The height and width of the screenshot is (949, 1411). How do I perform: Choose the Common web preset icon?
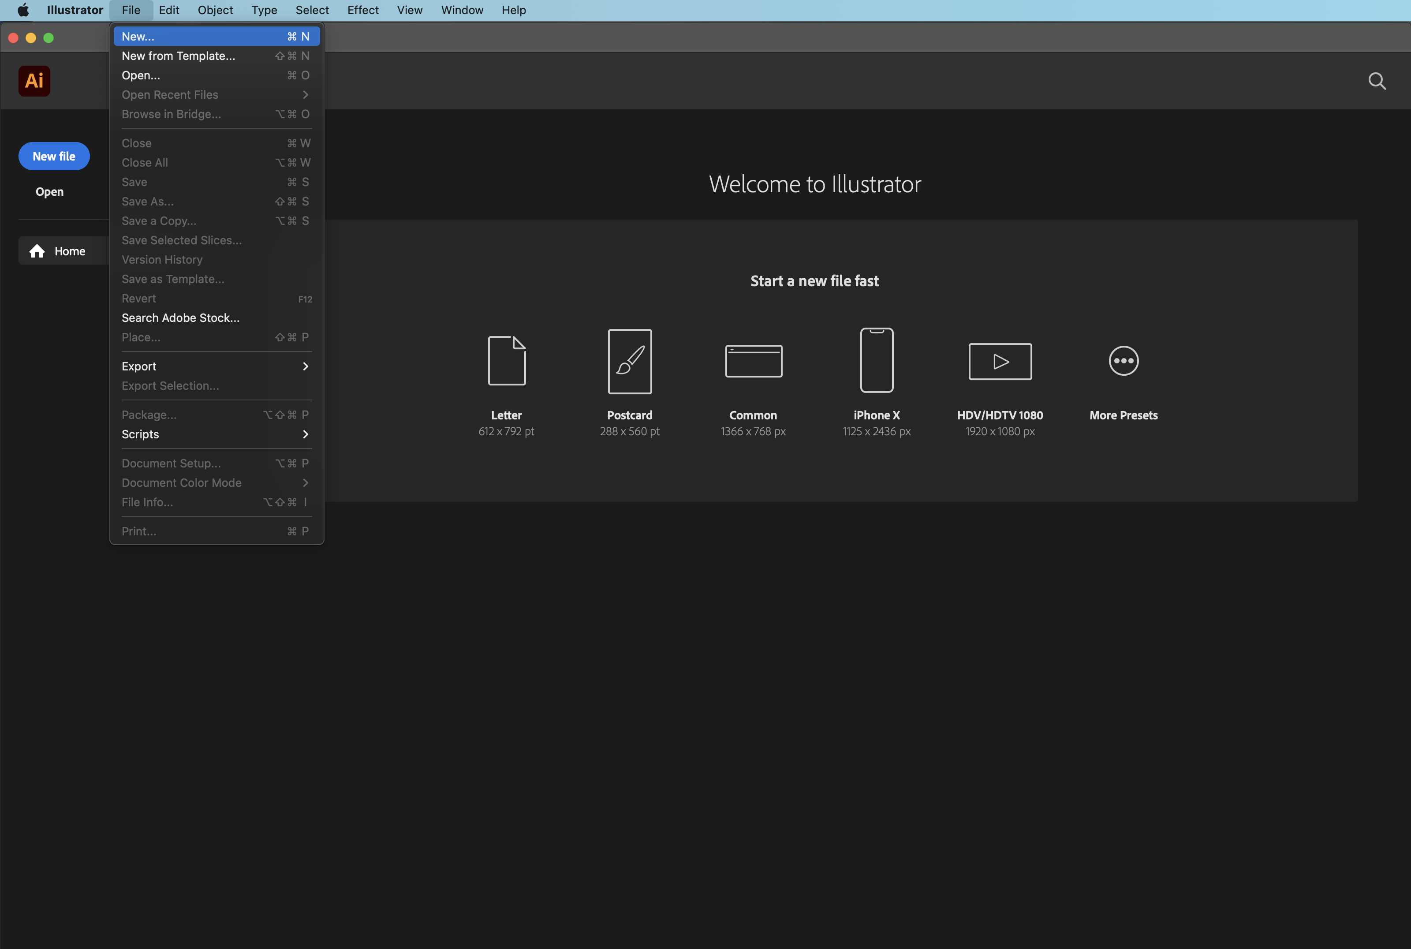753,361
